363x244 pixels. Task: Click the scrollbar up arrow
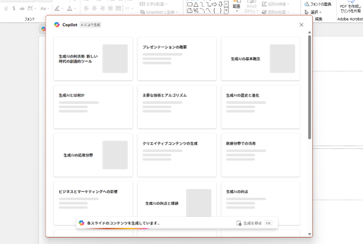309,32
